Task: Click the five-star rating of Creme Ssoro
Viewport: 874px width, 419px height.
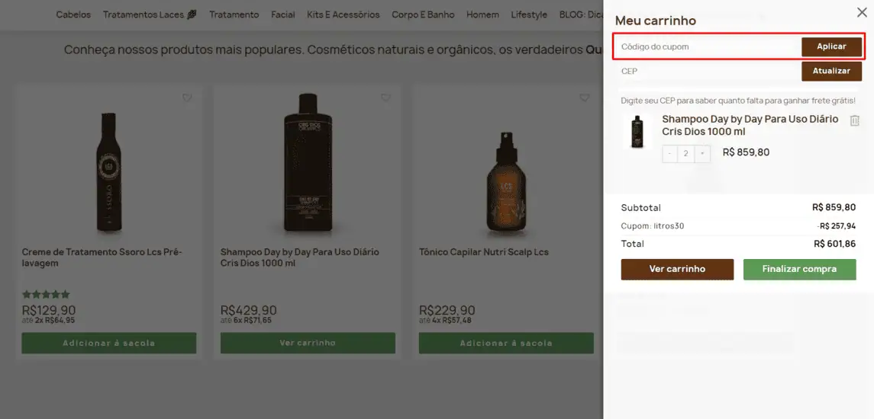Action: pyautogui.click(x=47, y=294)
